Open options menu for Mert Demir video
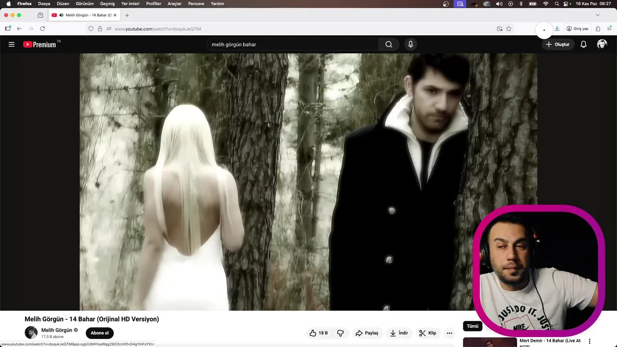The image size is (617, 347). coord(589,341)
